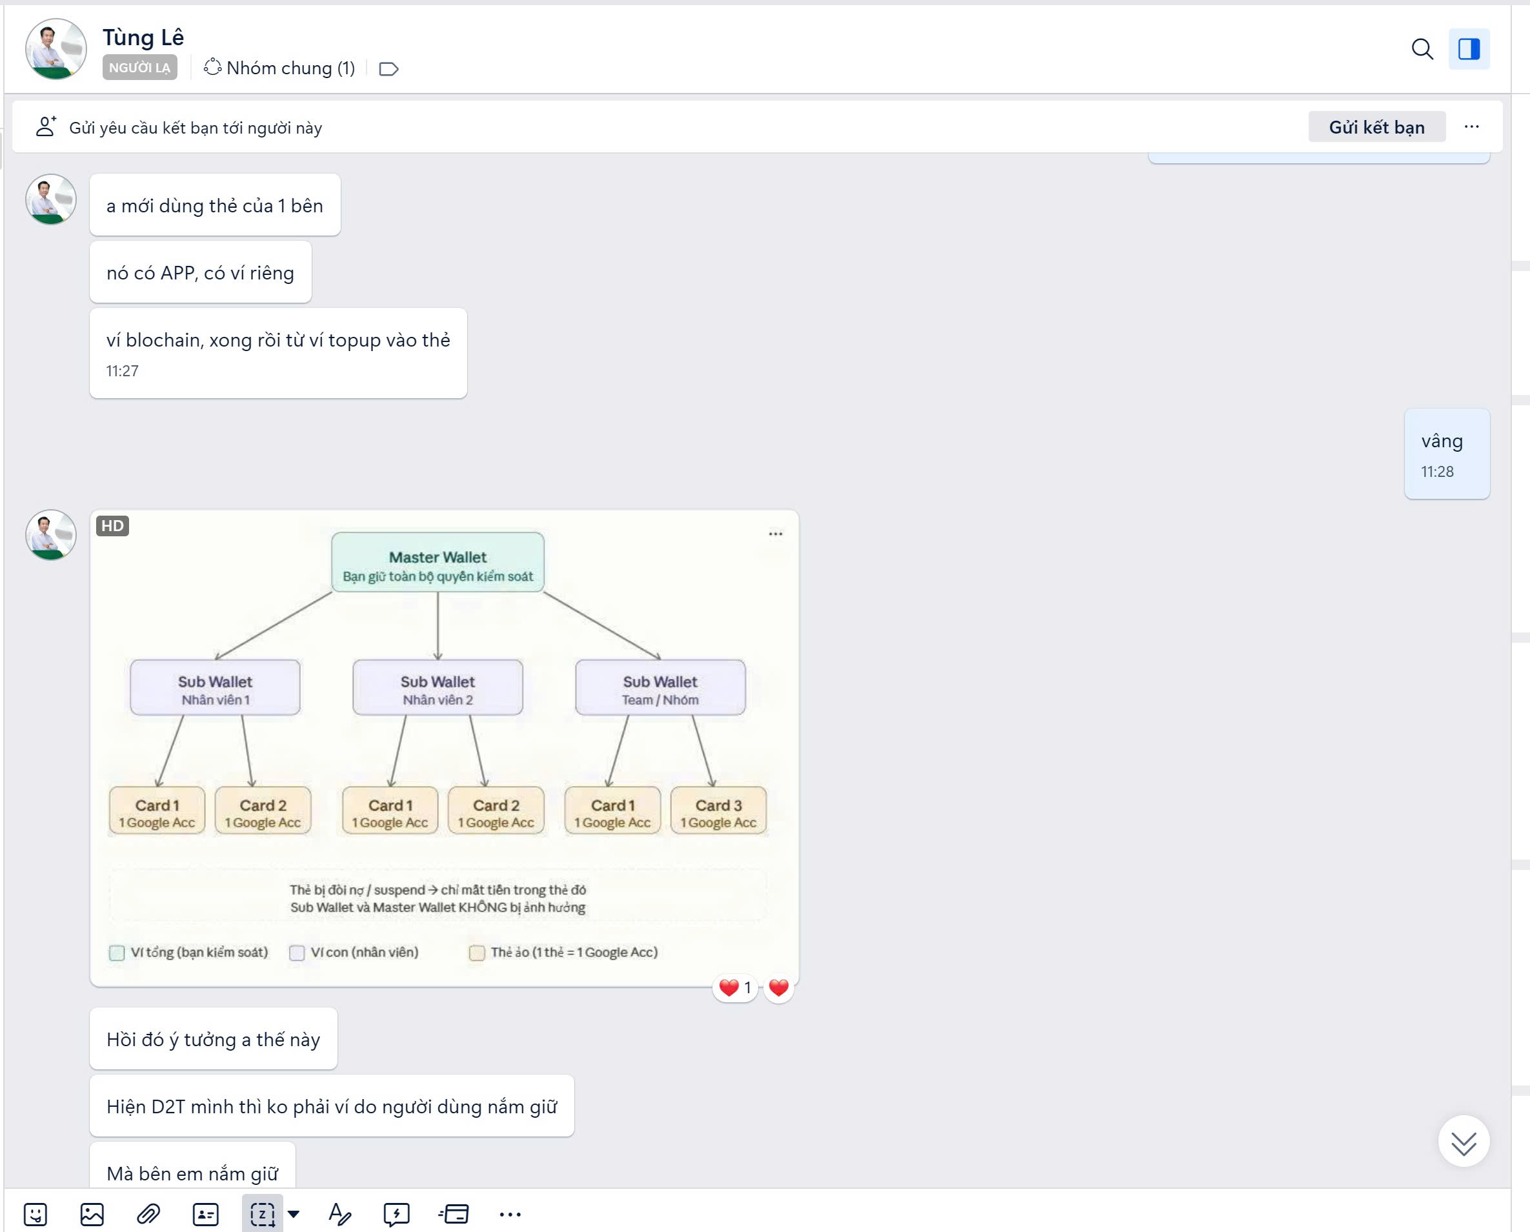The height and width of the screenshot is (1232, 1530).
Task: Click the screenshot capture tool icon
Action: [262, 1215]
